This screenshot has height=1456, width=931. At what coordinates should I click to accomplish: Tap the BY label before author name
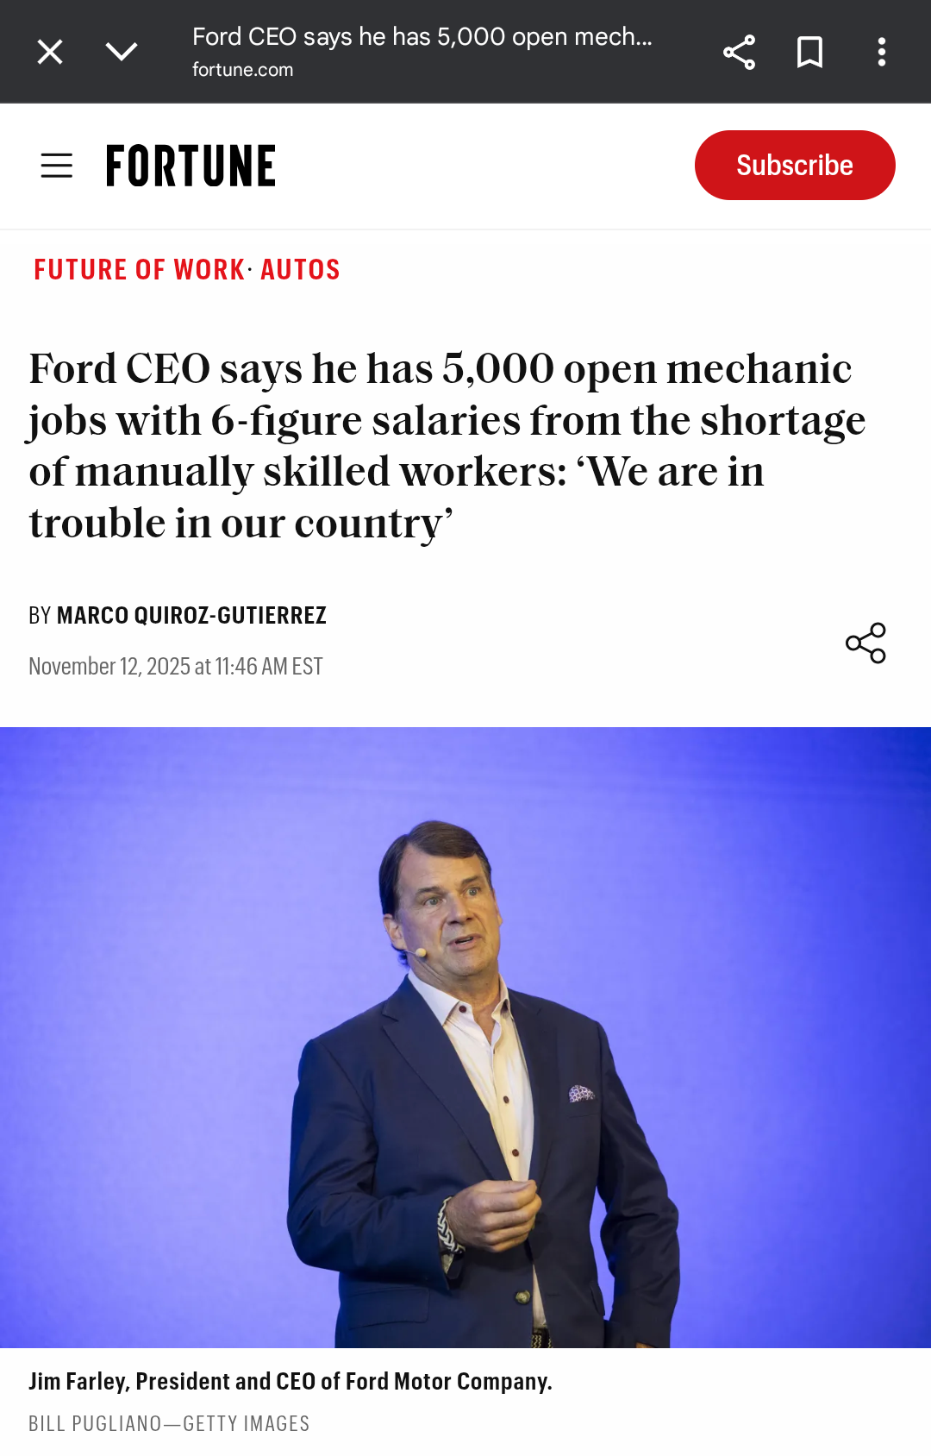pyautogui.click(x=40, y=616)
